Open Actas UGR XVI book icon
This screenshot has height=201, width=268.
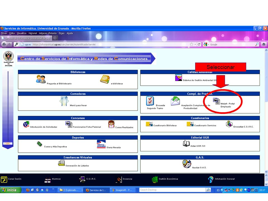pos(186,143)
